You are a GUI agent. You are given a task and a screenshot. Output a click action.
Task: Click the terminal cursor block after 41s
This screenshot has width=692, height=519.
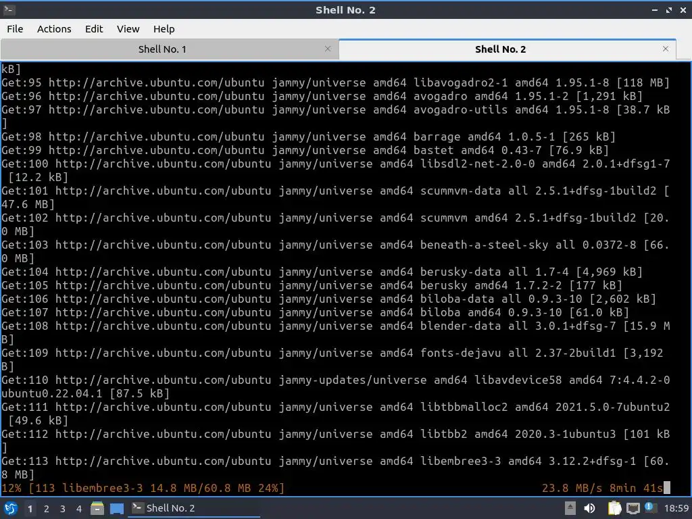click(667, 488)
